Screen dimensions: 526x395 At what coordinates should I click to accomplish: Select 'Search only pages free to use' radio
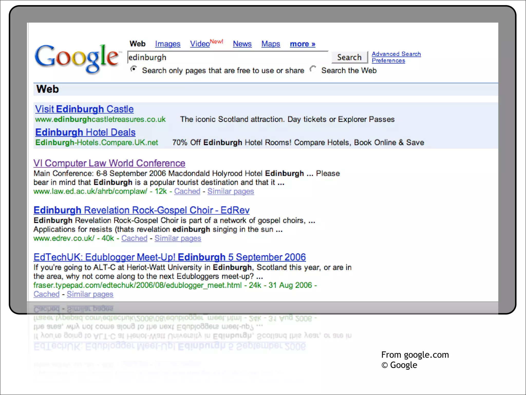(x=134, y=69)
